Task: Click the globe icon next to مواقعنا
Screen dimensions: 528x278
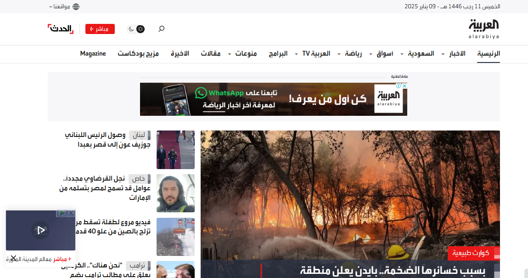Action: pos(76,7)
